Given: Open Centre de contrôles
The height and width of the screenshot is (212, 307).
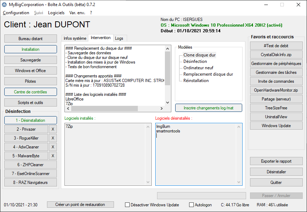Looking at the screenshot, I should (x=31, y=92).
